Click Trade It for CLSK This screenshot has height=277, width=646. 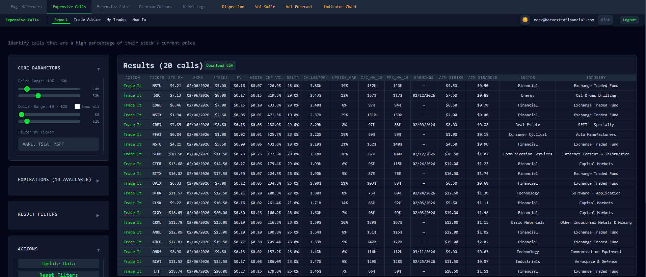pos(133,203)
